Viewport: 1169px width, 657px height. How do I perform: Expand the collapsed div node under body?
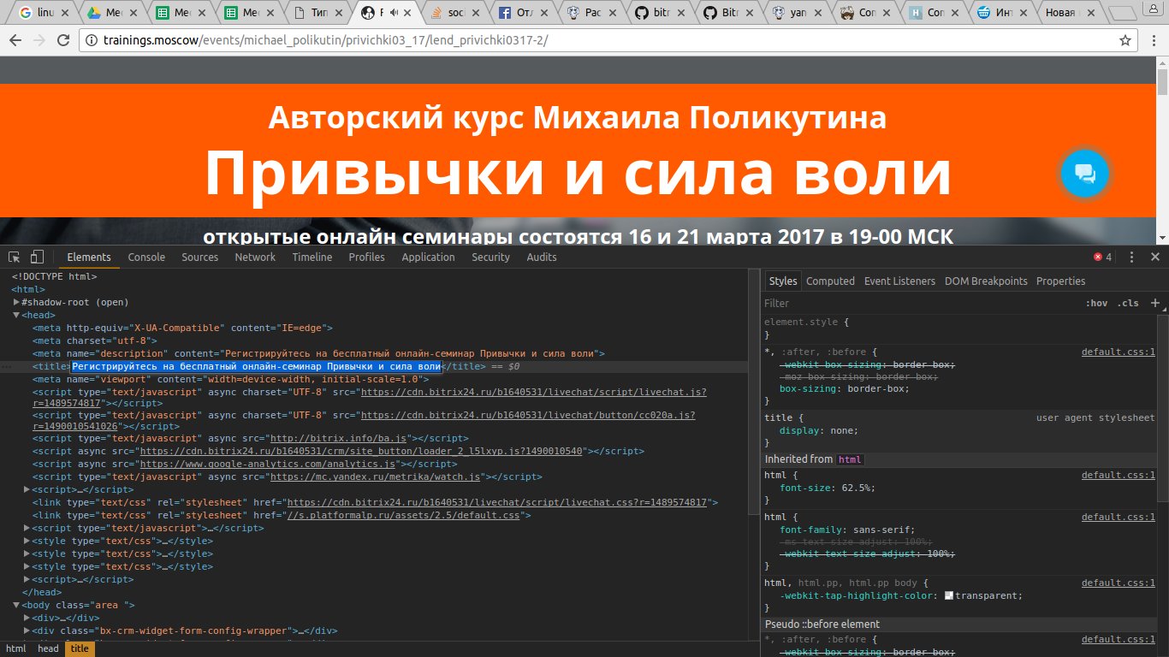[x=27, y=619]
